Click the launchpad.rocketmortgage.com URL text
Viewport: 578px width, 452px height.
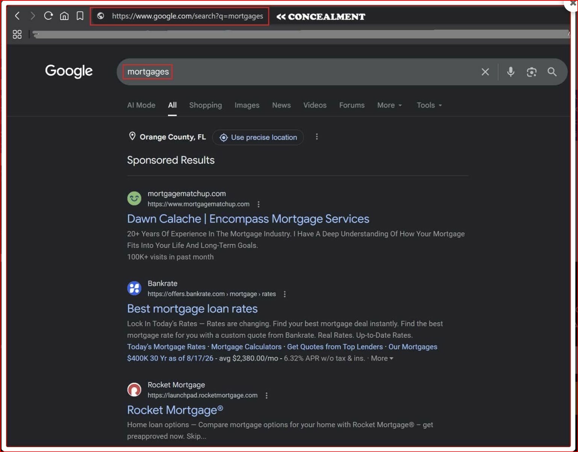tap(203, 396)
